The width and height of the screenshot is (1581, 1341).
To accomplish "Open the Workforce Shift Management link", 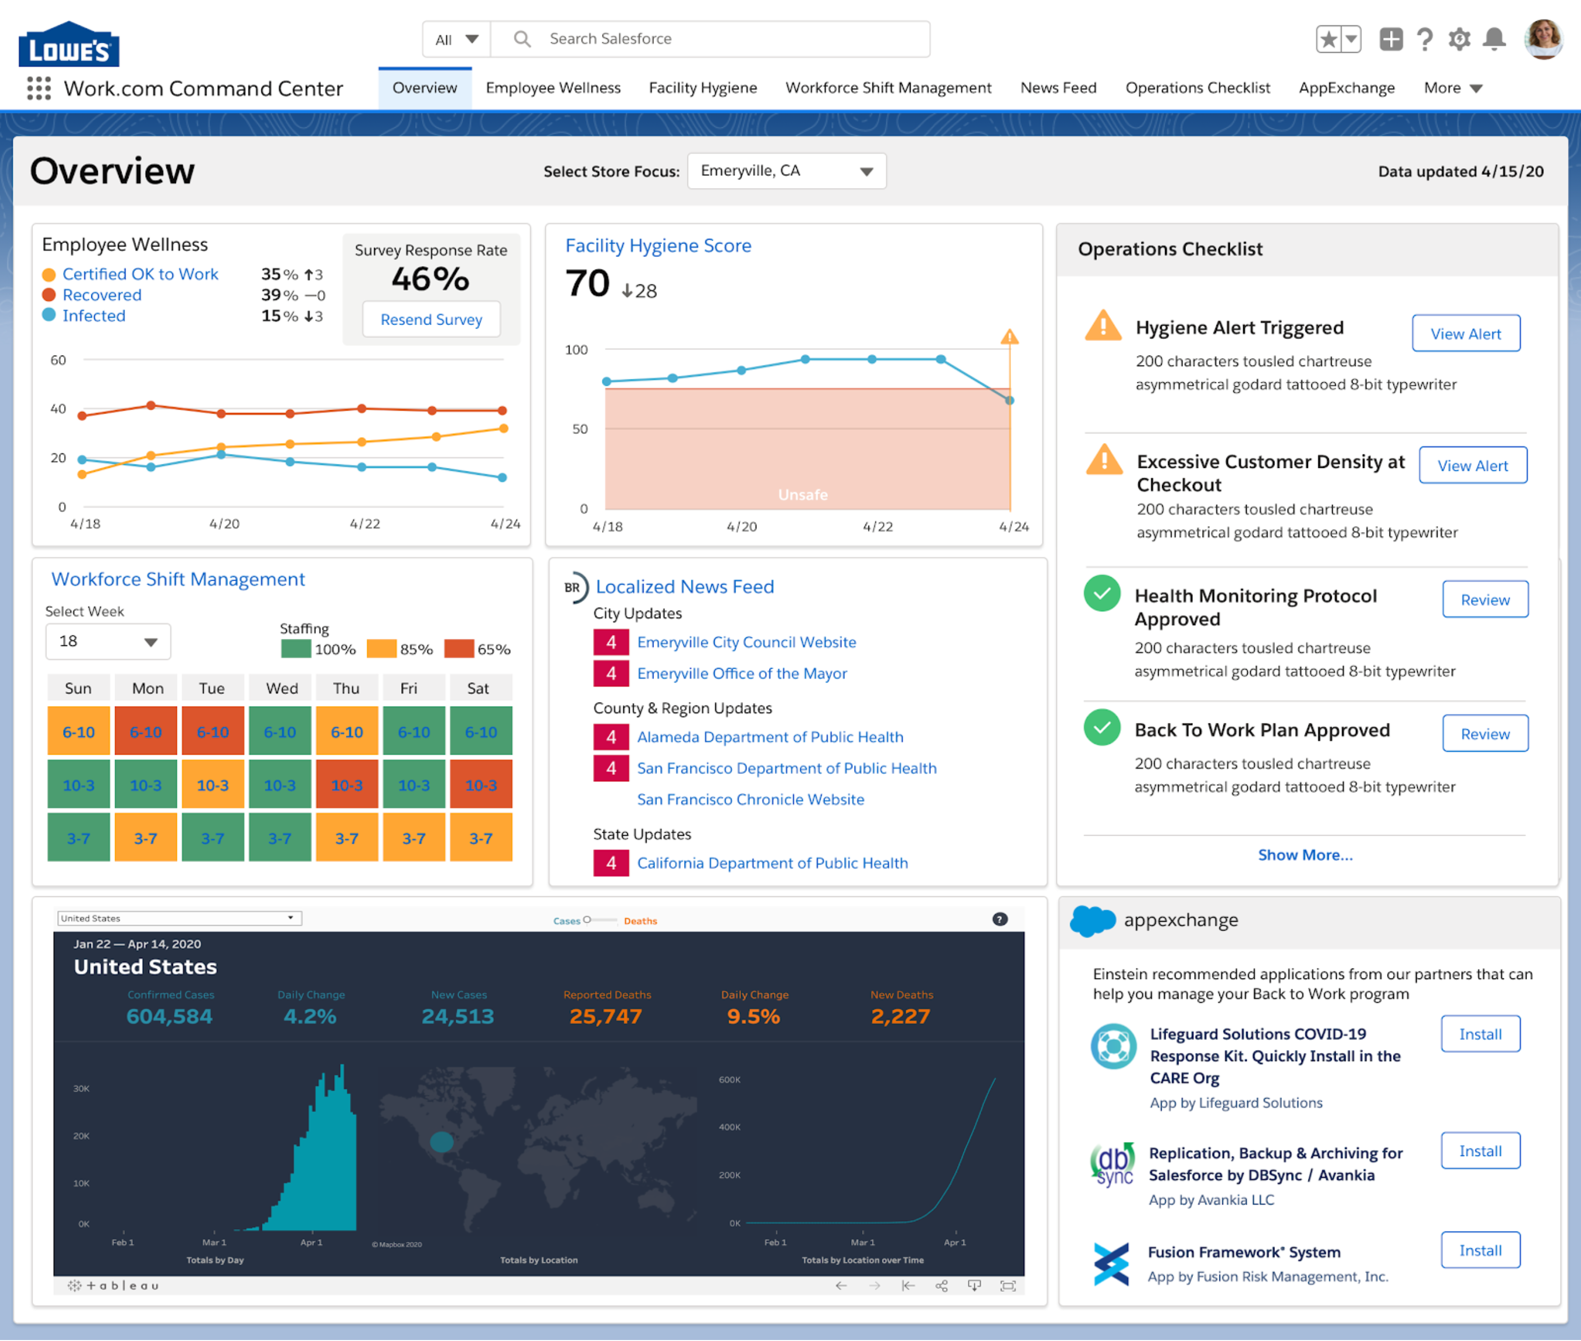I will [178, 579].
